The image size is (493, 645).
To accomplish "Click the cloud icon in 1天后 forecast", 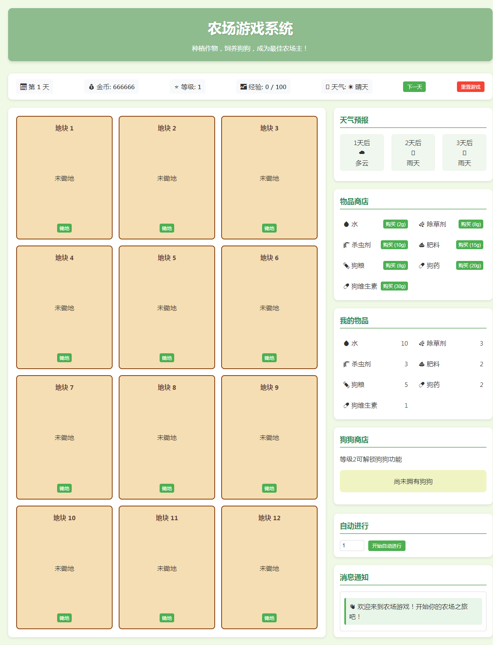I will (362, 153).
